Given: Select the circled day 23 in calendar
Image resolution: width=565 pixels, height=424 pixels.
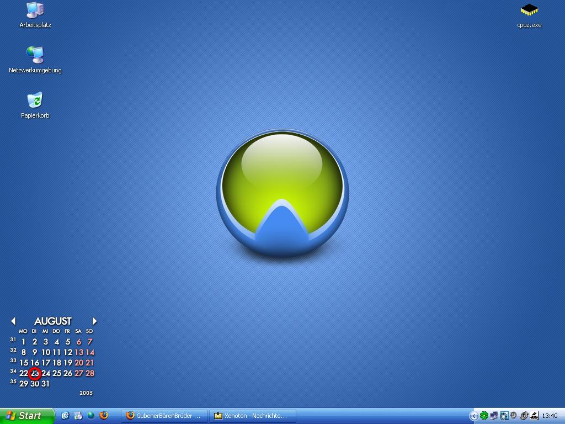Looking at the screenshot, I should [35, 373].
